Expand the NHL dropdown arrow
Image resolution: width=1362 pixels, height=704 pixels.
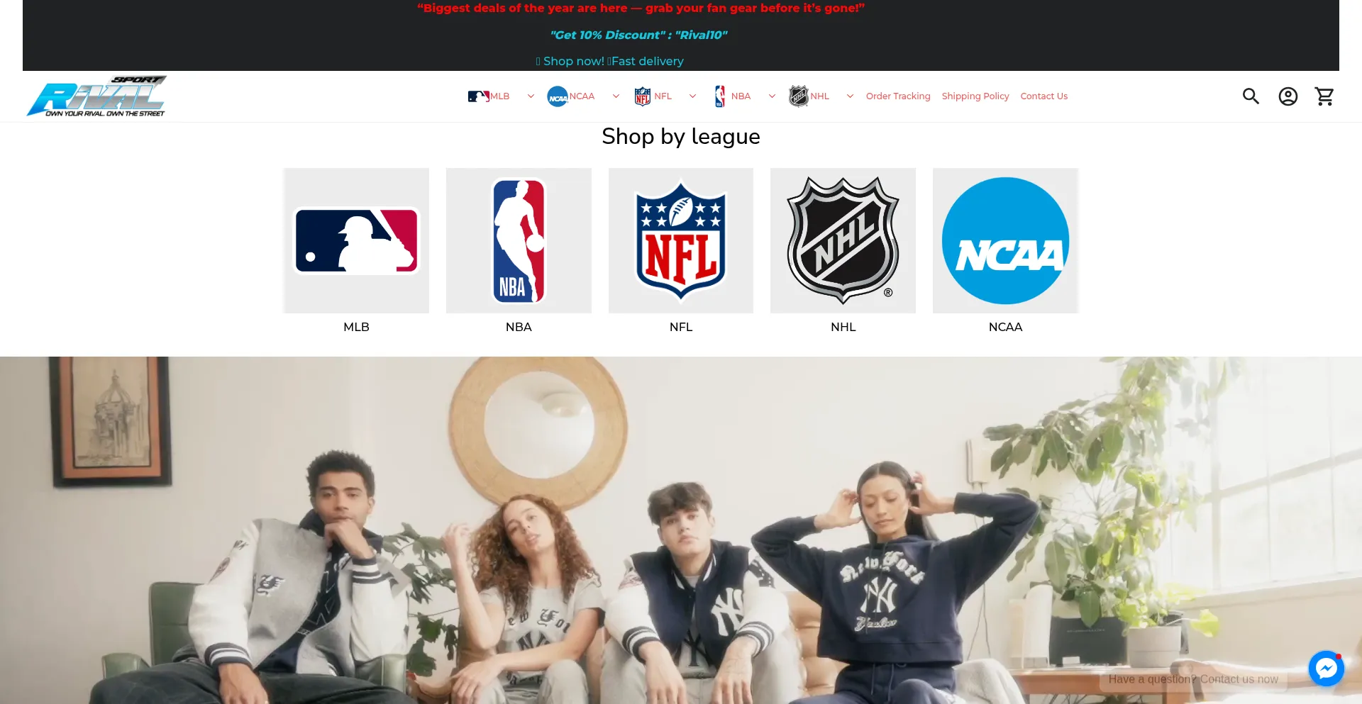coord(849,96)
